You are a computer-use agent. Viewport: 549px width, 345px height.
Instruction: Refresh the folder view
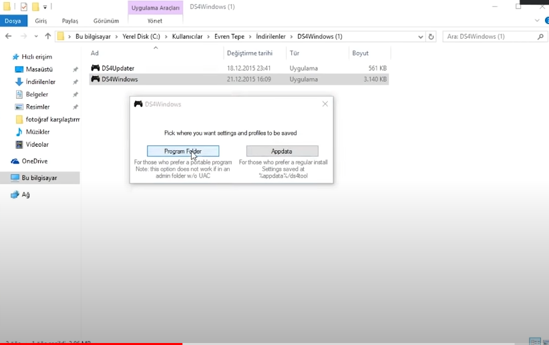[431, 37]
